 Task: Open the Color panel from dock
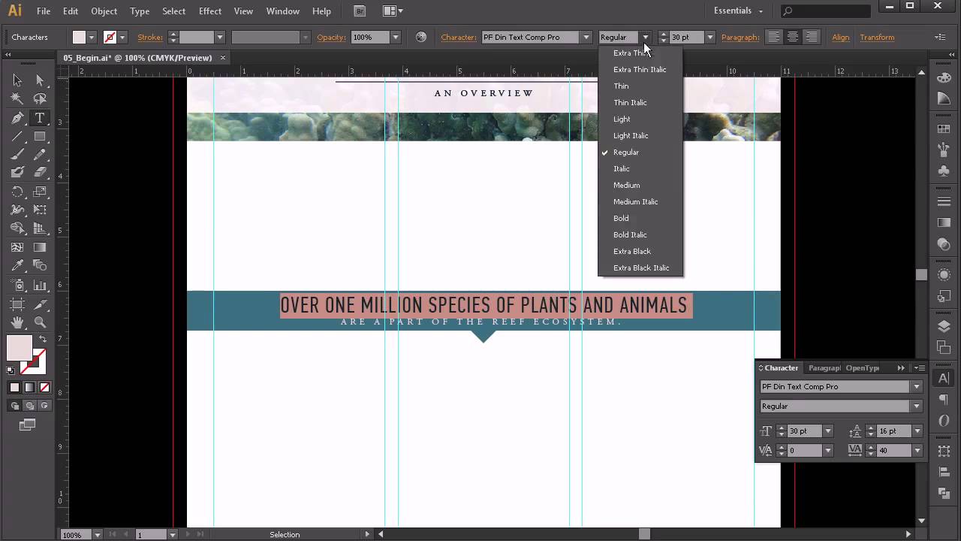[x=944, y=78]
